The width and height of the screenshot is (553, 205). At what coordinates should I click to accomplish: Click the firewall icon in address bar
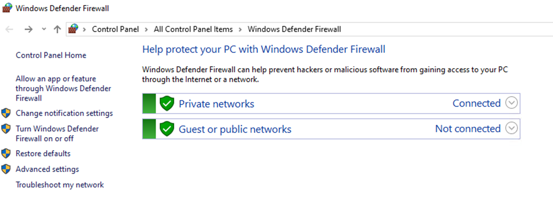pyautogui.click(x=73, y=29)
